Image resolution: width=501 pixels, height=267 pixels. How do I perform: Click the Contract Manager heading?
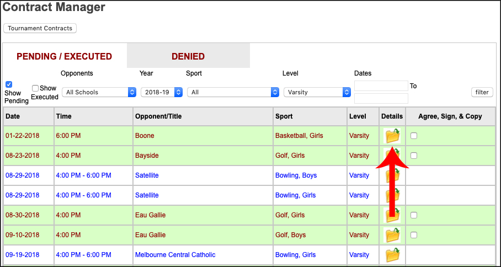tap(54, 7)
